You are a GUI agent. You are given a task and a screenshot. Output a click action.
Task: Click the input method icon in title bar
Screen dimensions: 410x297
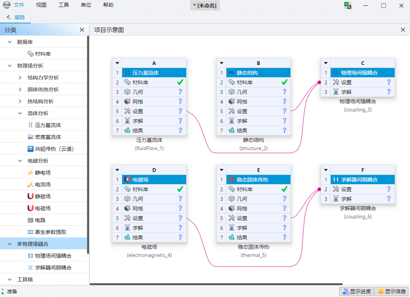pyautogui.click(x=348, y=5)
